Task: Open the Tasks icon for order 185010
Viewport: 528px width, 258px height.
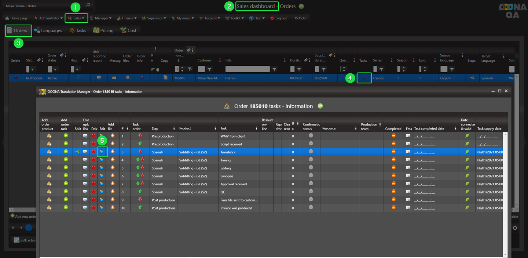Action: point(364,78)
